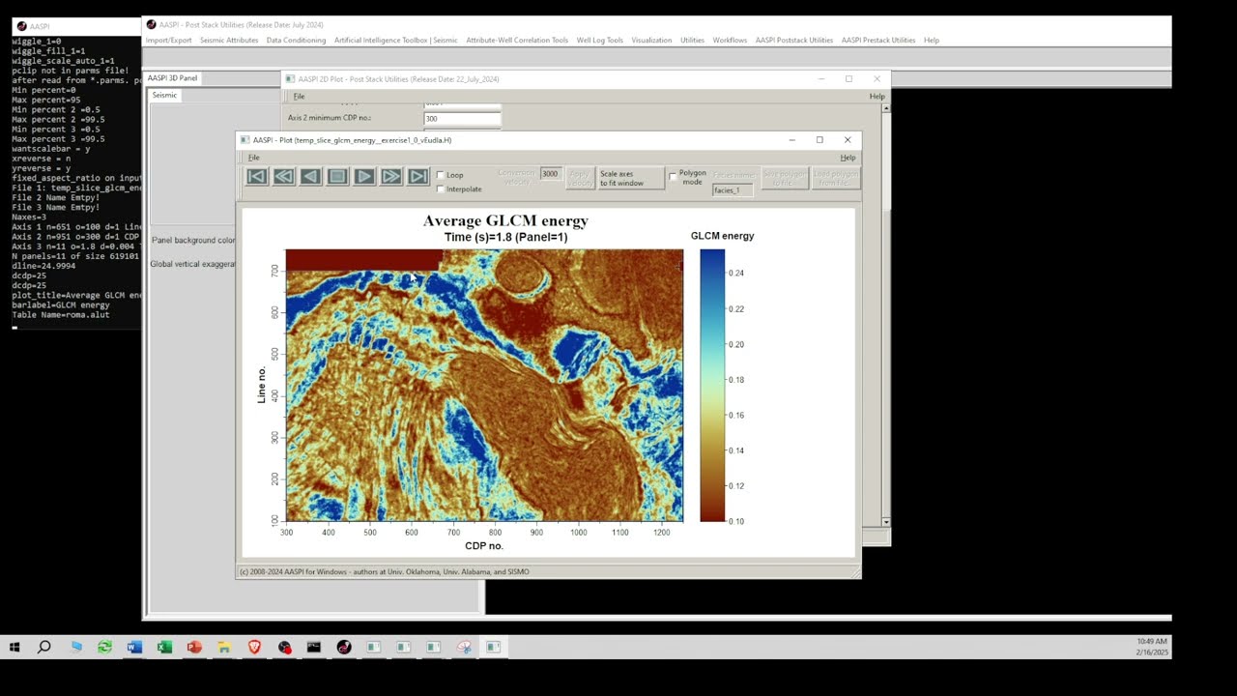The image size is (1237, 696).
Task: Click Axis 2 minimum CDP no. field
Action: coord(462,119)
